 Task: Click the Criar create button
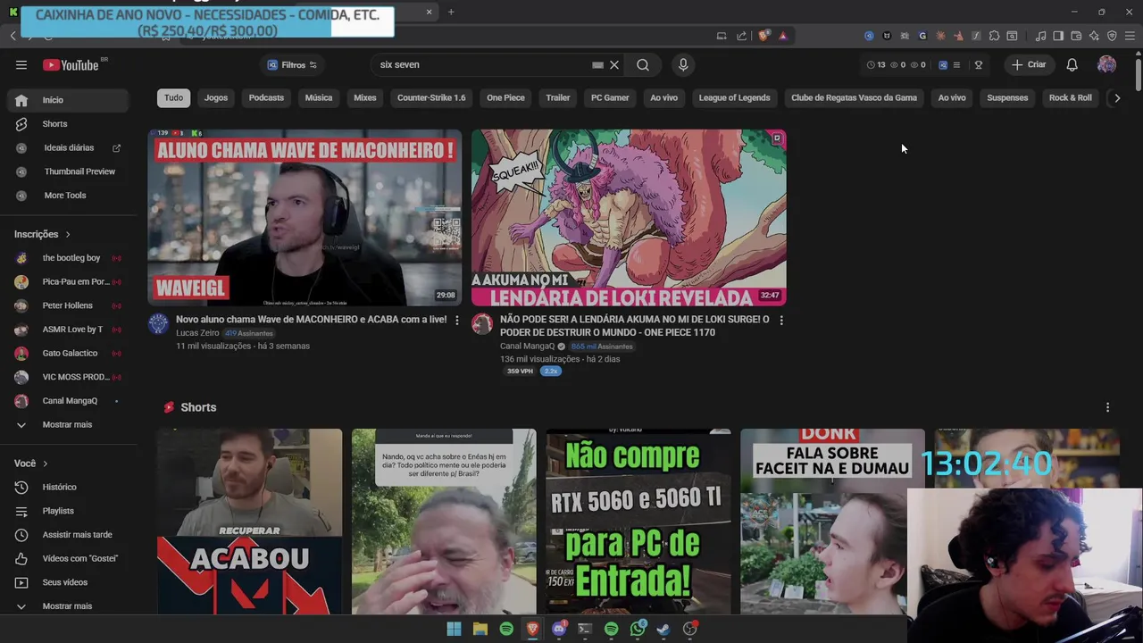pos(1028,64)
